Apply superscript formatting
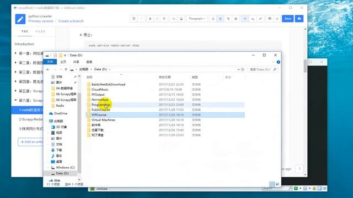The width and height of the screenshot is (353, 198). (x=260, y=19)
